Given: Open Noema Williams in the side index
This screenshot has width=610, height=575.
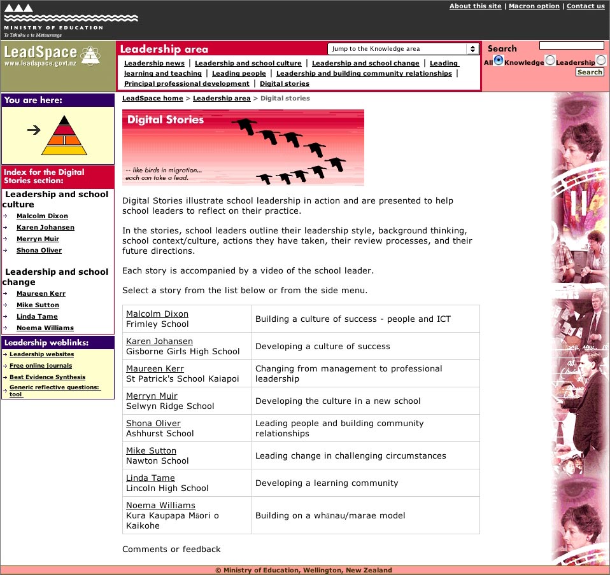Looking at the screenshot, I should 45,328.
